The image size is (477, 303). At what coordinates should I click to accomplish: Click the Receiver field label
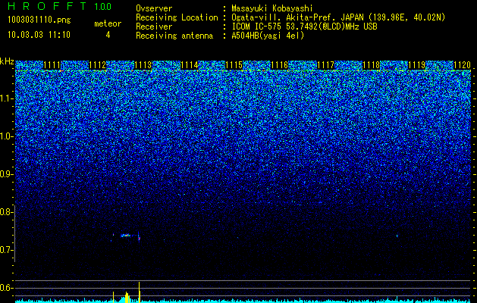click(154, 27)
